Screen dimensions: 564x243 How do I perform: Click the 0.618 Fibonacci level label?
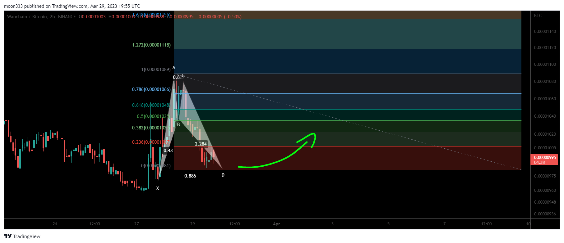pos(151,105)
